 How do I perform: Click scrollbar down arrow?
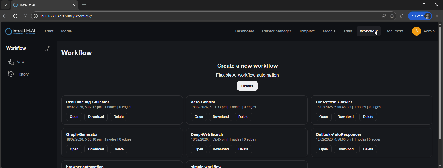tap(440, 165)
